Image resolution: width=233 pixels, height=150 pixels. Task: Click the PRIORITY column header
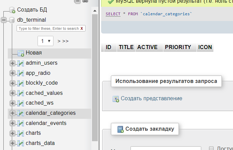(x=180, y=47)
